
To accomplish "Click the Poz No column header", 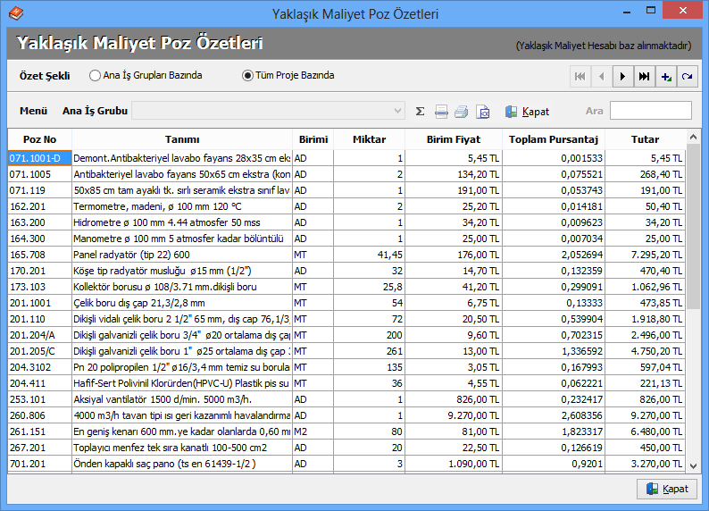I will click(39, 139).
